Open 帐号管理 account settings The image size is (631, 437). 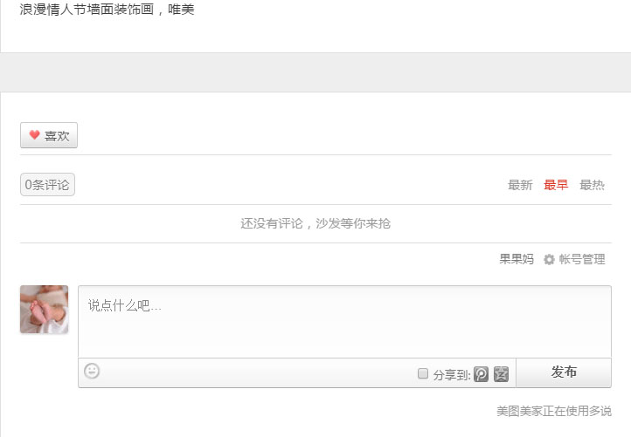[x=582, y=259]
